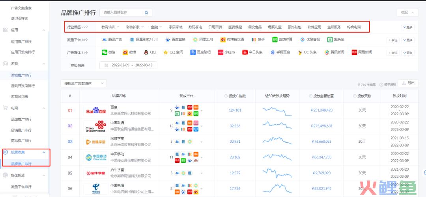
Task: Select the 家居家装 industry tag
Action: pos(176,27)
